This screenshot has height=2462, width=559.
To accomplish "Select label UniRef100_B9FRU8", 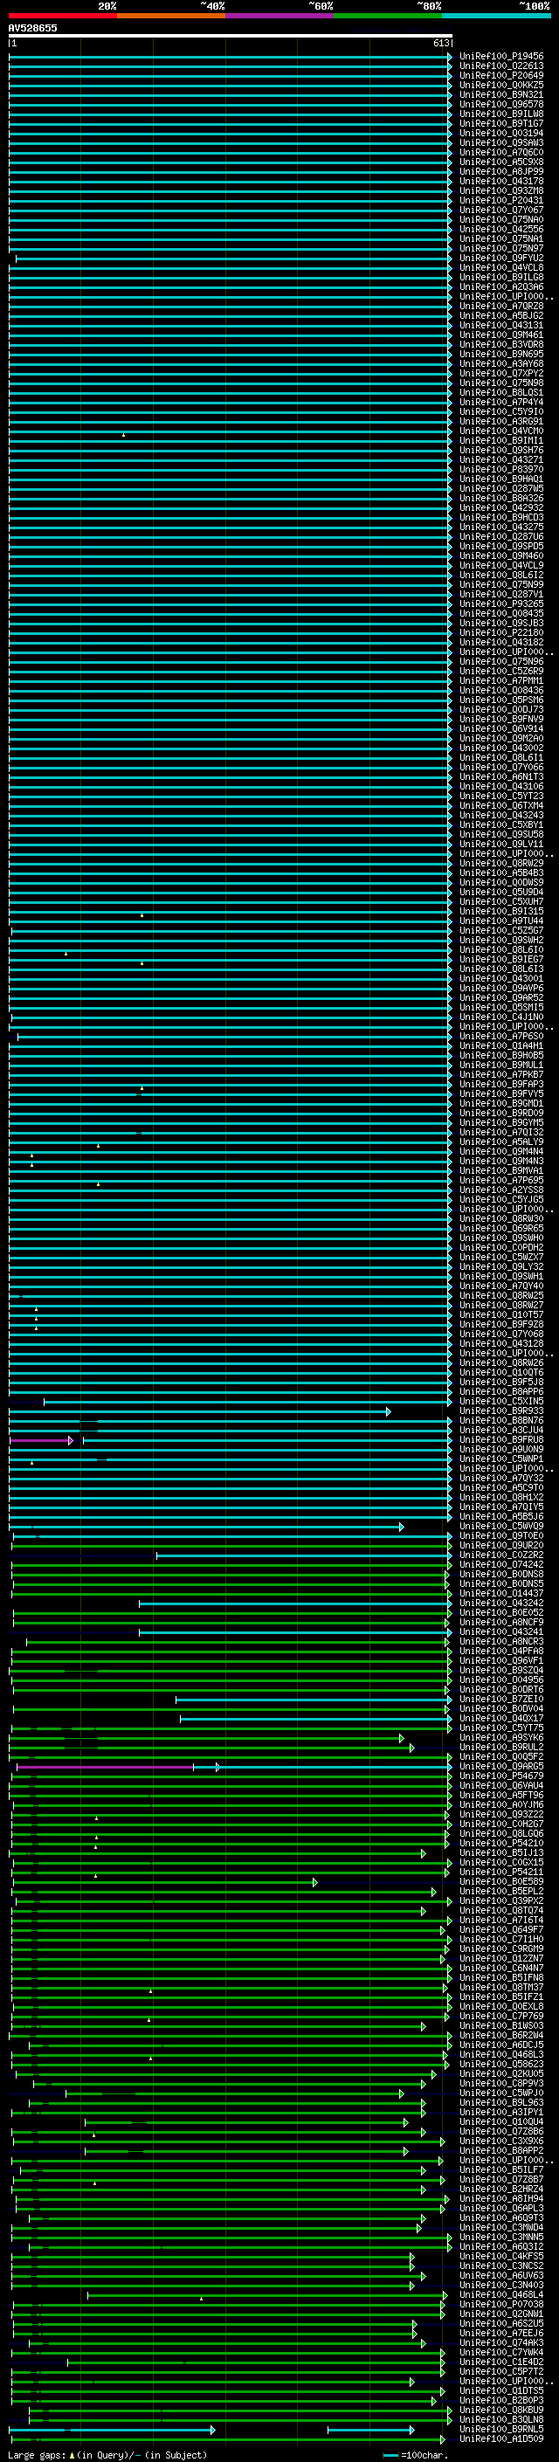I will point(500,1439).
